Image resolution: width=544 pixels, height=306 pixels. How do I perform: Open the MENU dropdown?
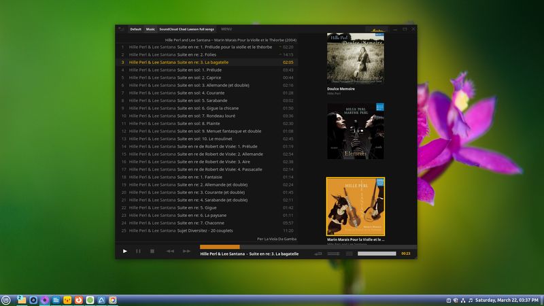click(x=226, y=29)
